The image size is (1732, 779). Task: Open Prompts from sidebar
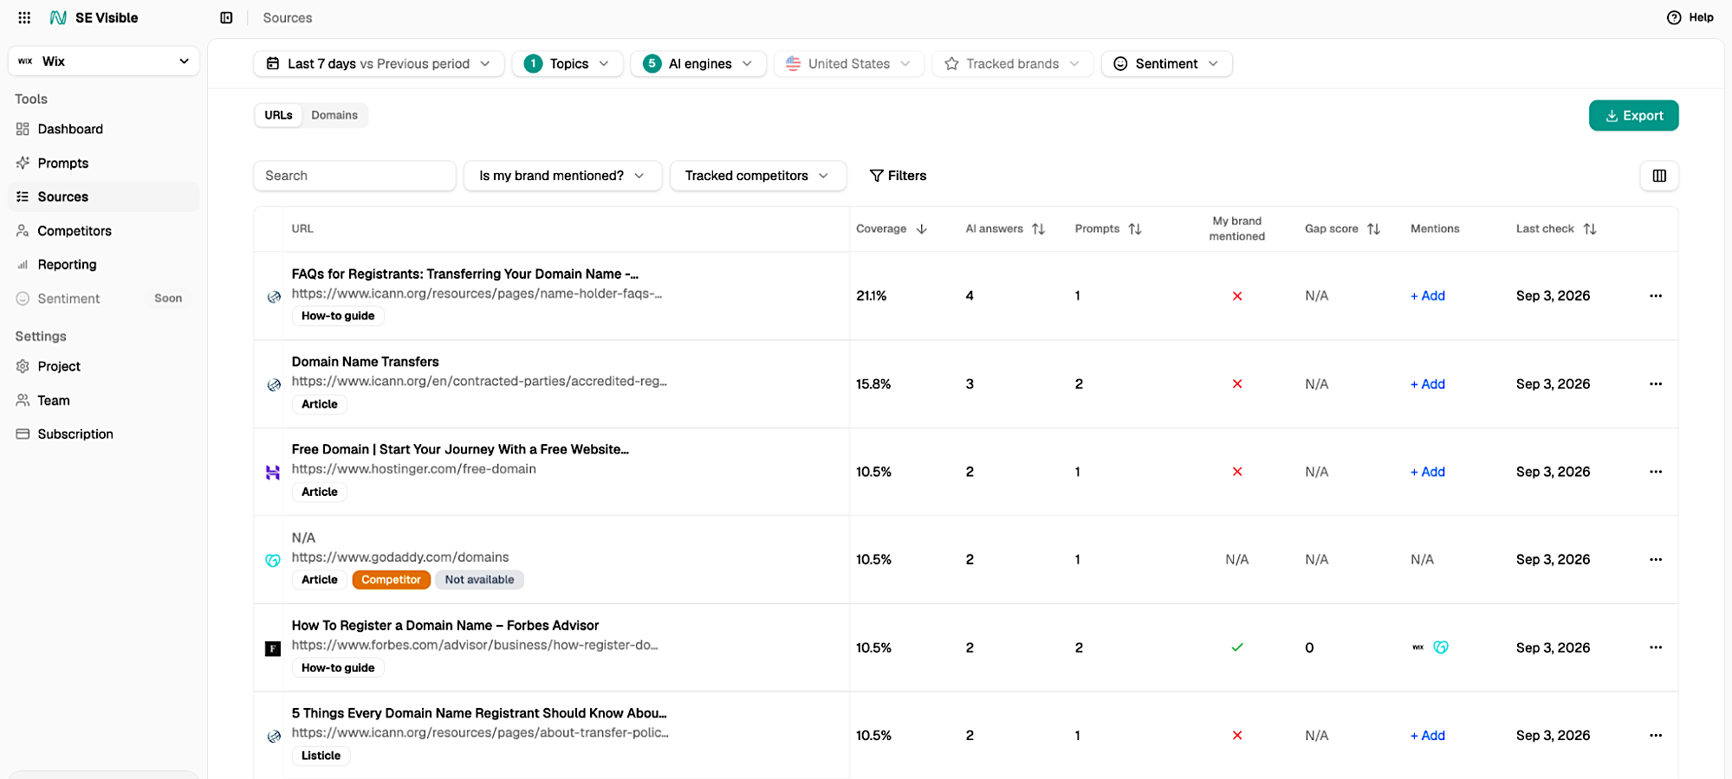(x=104, y=163)
